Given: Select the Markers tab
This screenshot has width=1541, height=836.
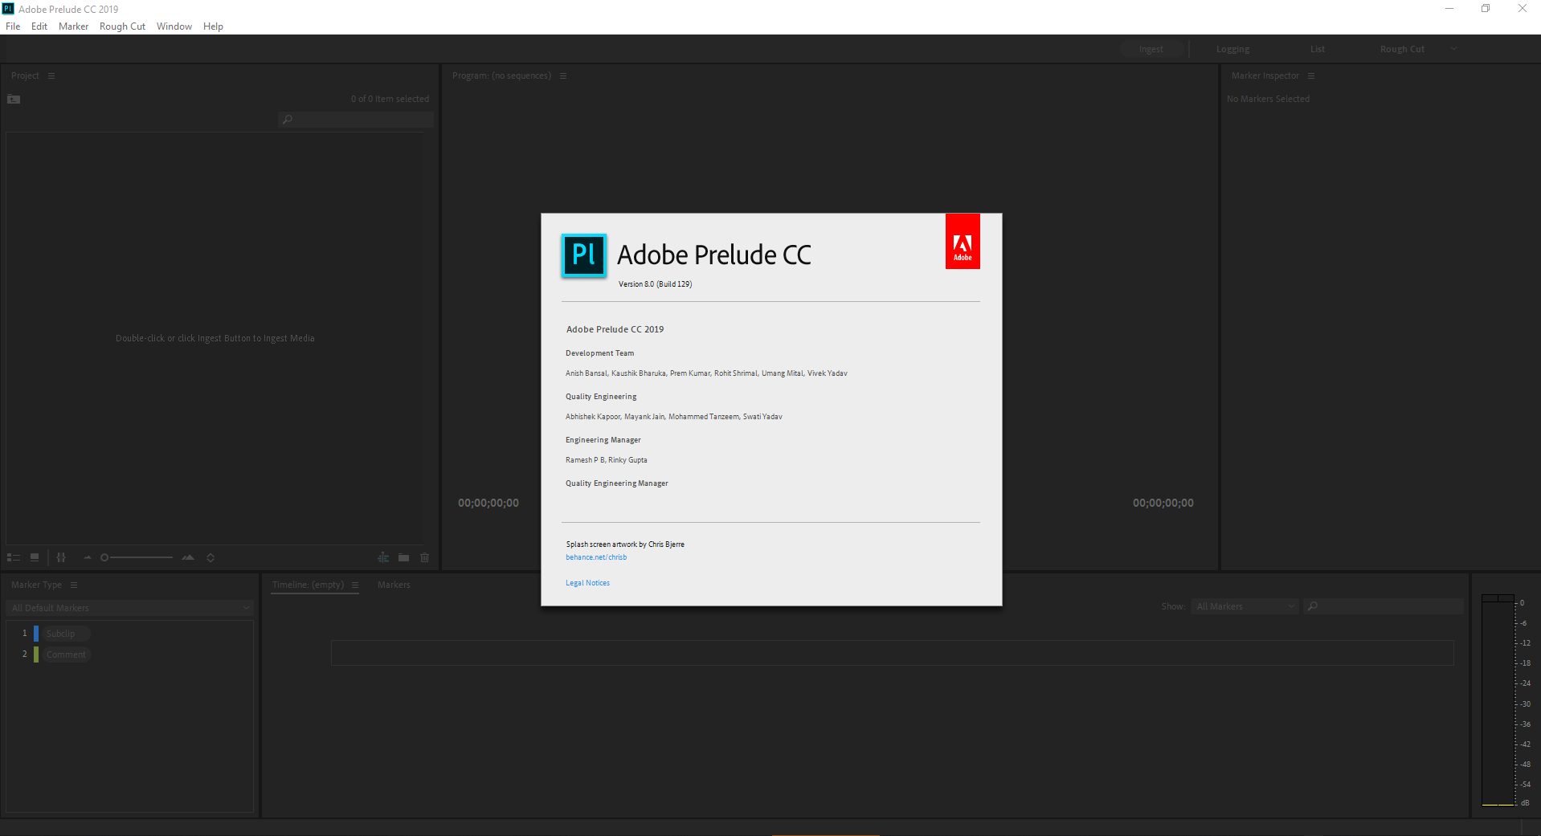Looking at the screenshot, I should click(394, 585).
